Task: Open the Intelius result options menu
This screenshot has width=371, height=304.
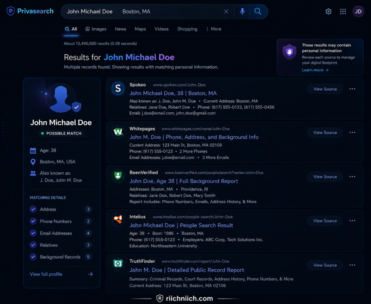Action: coord(352,221)
